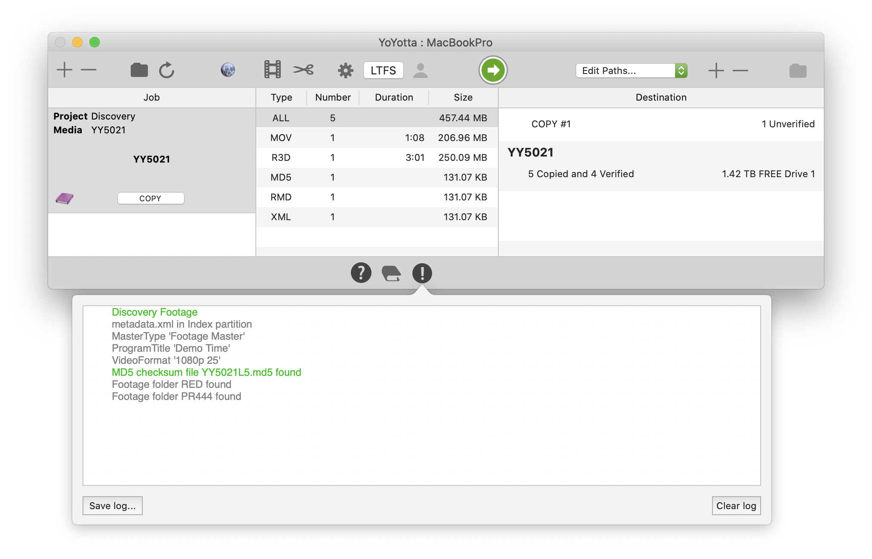Click the Size column header
Viewport: 872px width, 559px height.
(x=463, y=98)
